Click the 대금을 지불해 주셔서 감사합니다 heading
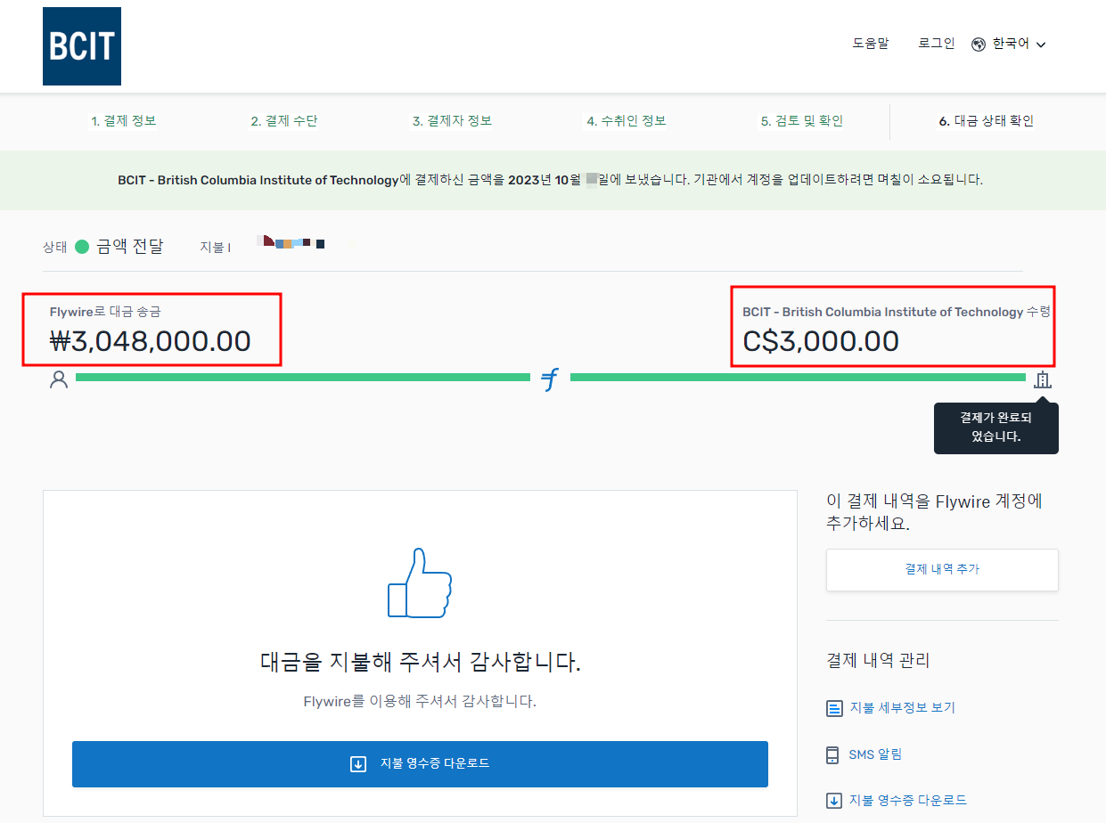 (420, 663)
